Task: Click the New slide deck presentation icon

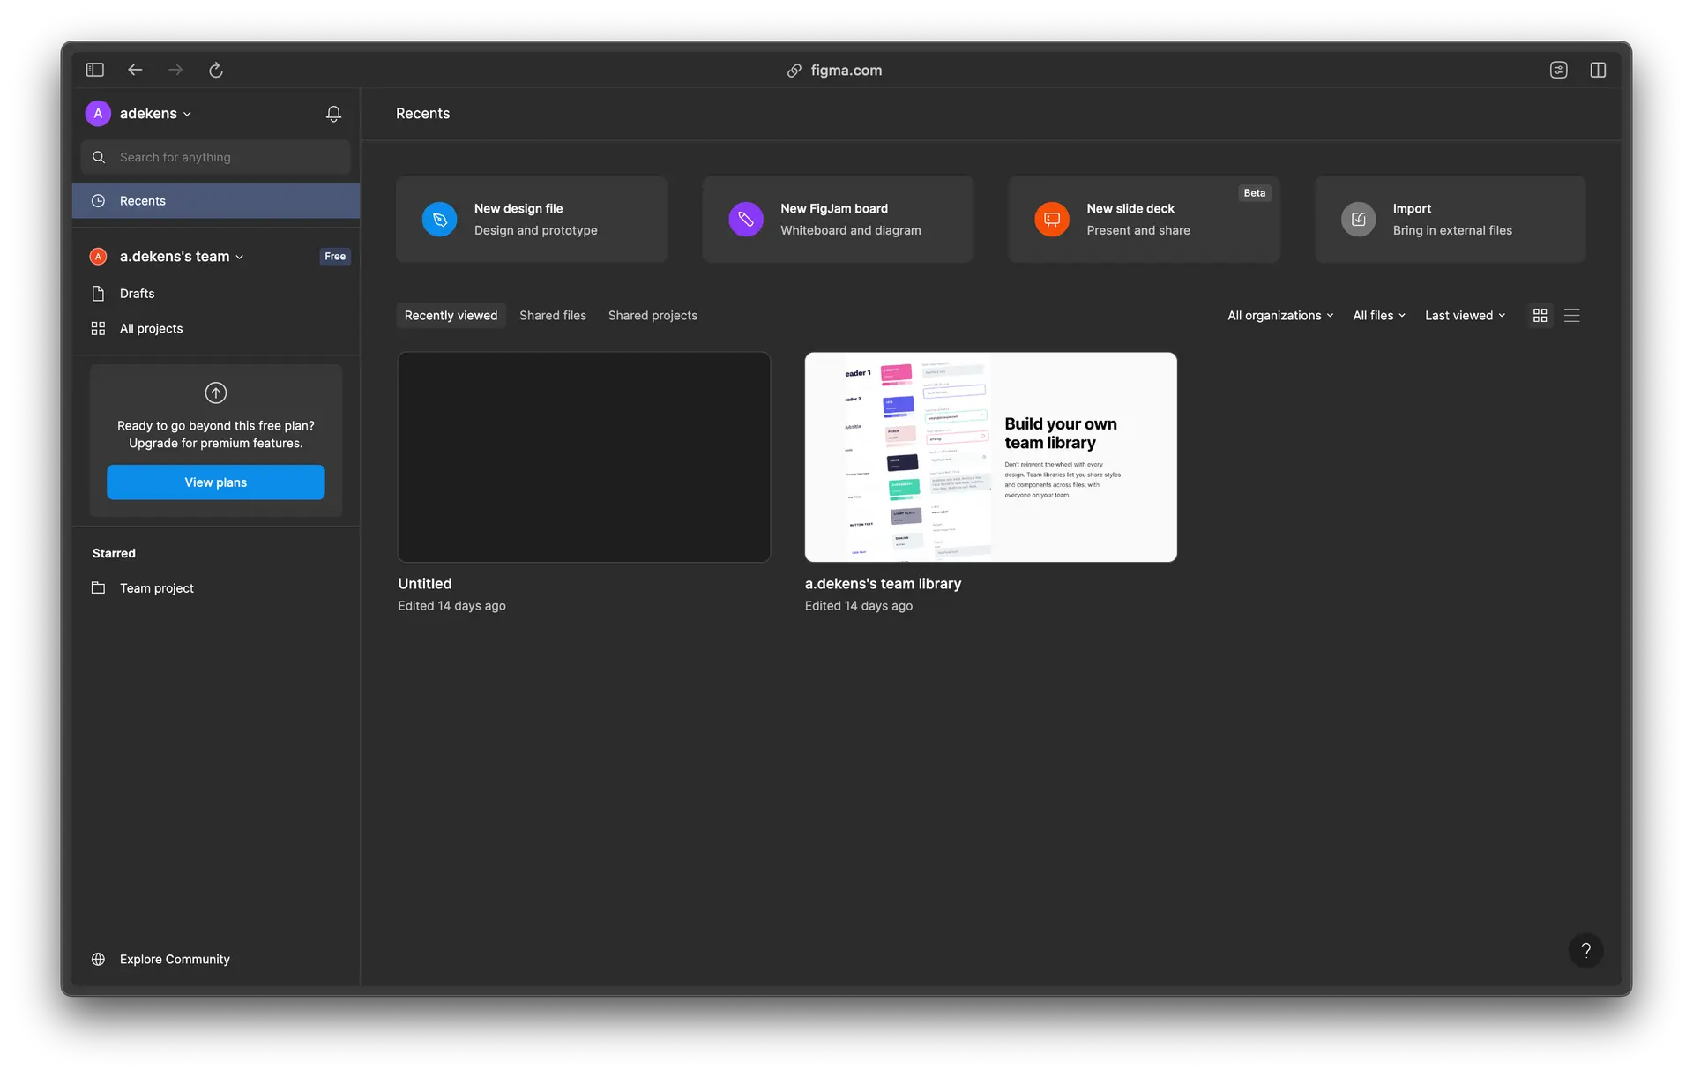Action: (1051, 220)
